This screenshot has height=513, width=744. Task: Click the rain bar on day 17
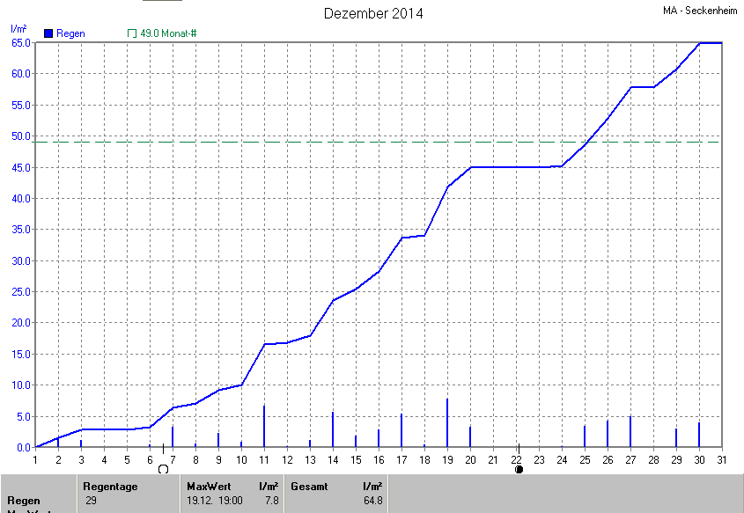[x=401, y=431]
